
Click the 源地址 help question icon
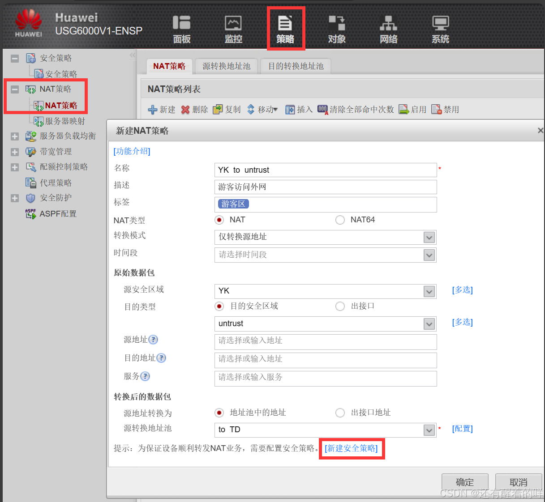tap(153, 340)
